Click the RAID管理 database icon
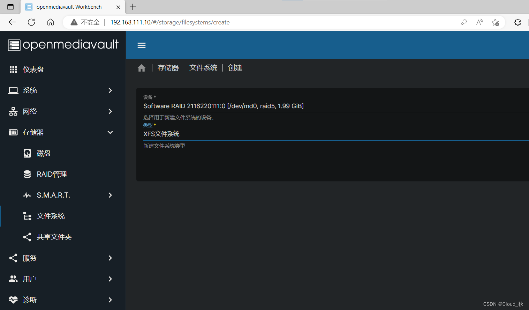Image resolution: width=529 pixels, height=310 pixels. [x=27, y=174]
